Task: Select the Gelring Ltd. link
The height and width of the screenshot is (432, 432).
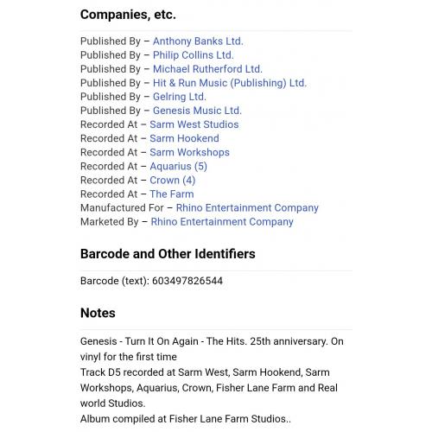Action: 180,97
